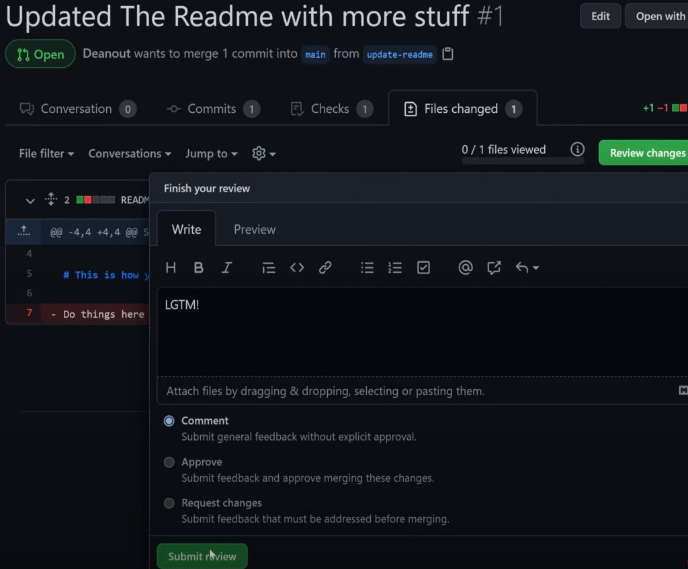Mention a user with the @ icon
The width and height of the screenshot is (688, 569).
pos(465,267)
